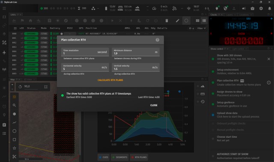Click CALCULATE RTH PLANS button
This screenshot has height=162, width=274.
110,80
